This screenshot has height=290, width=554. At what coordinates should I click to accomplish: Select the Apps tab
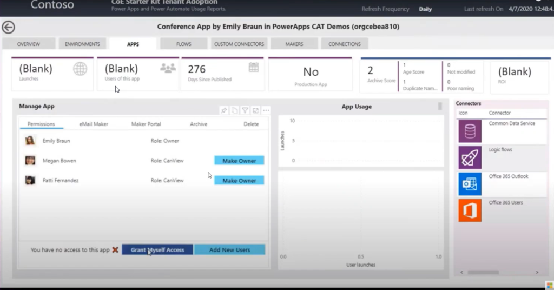point(133,44)
